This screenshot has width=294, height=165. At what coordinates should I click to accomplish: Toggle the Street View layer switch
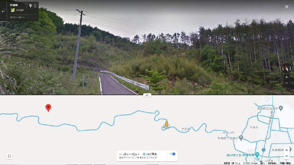point(172,154)
